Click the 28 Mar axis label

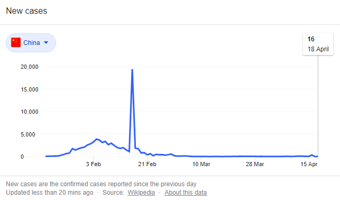click(255, 164)
